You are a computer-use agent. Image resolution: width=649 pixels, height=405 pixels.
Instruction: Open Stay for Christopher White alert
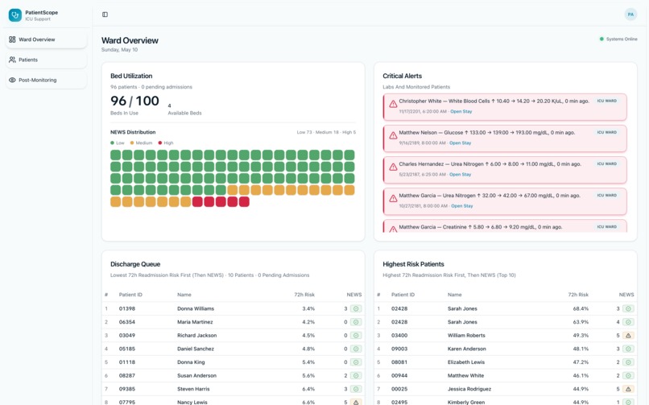click(x=461, y=111)
